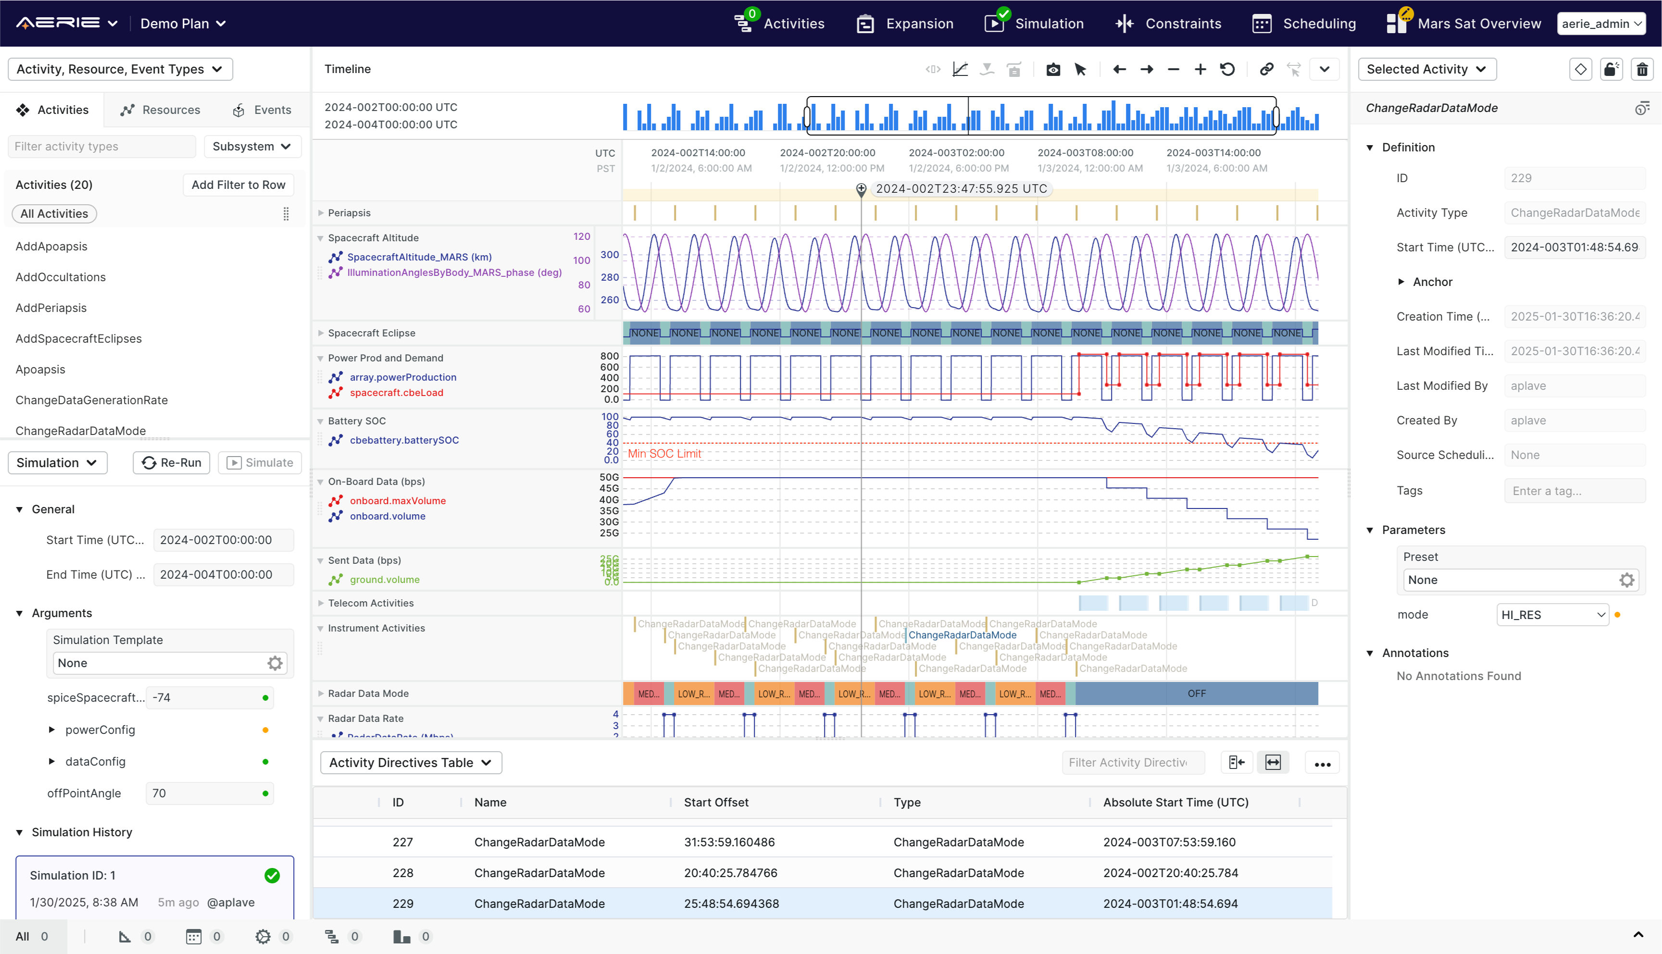Click the 2024-002T23:47:55.925 UTC timeline marker
1662x954 pixels.
[861, 187]
